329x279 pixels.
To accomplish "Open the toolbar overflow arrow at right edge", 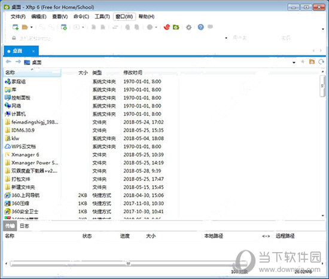I will coord(323,29).
